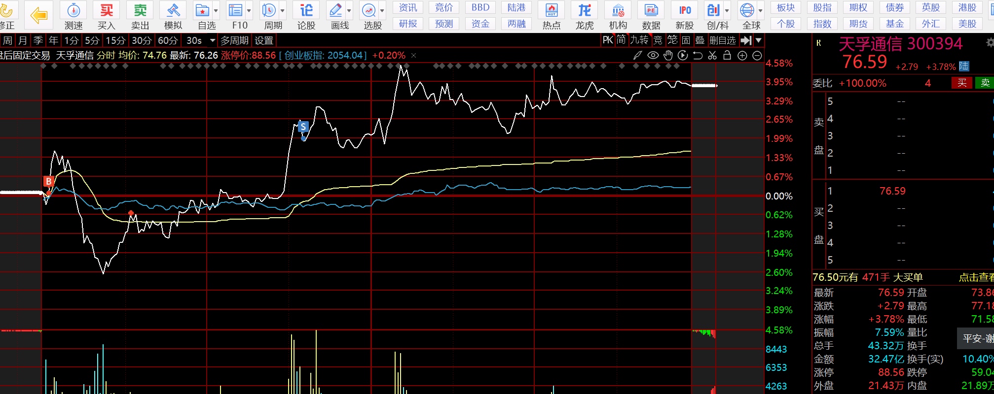The height and width of the screenshot is (394, 994).
Task: Expand the 画线 dropdown arrow
Action: tap(349, 10)
